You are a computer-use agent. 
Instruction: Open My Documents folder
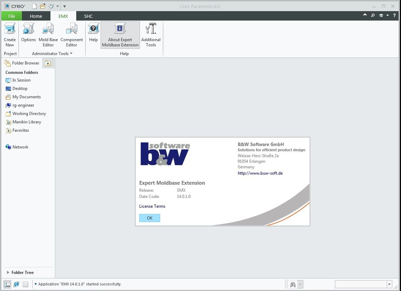[23, 97]
